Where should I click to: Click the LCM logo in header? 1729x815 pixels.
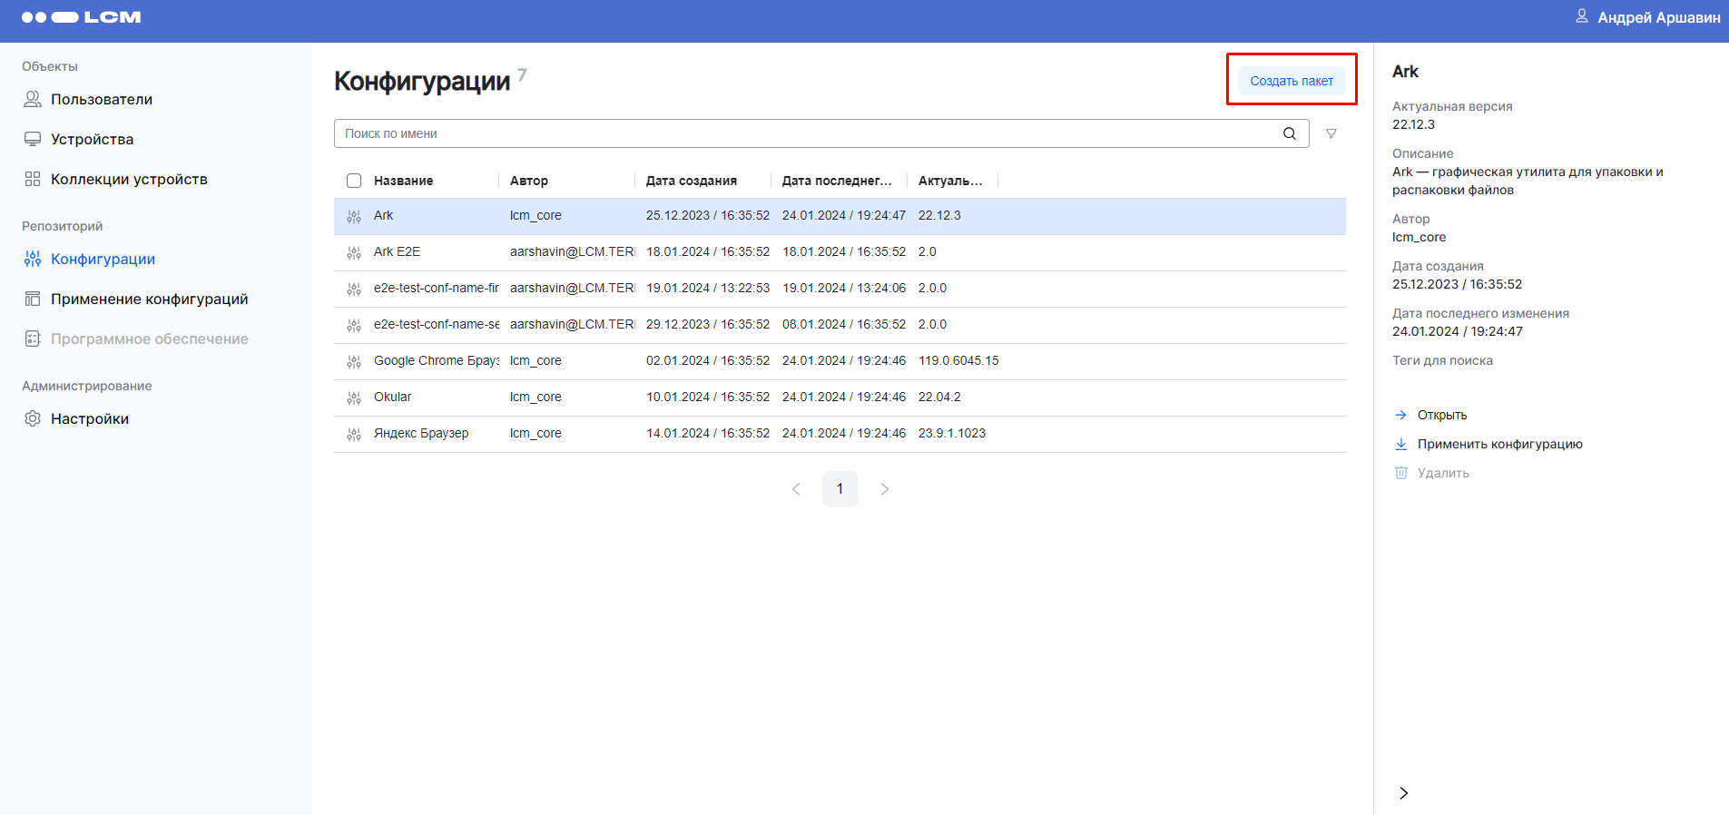(x=82, y=17)
